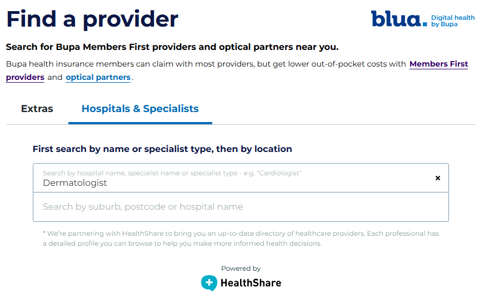This screenshot has width=479, height=294.
Task: Click the HealthShare wordmark
Action: click(x=251, y=283)
